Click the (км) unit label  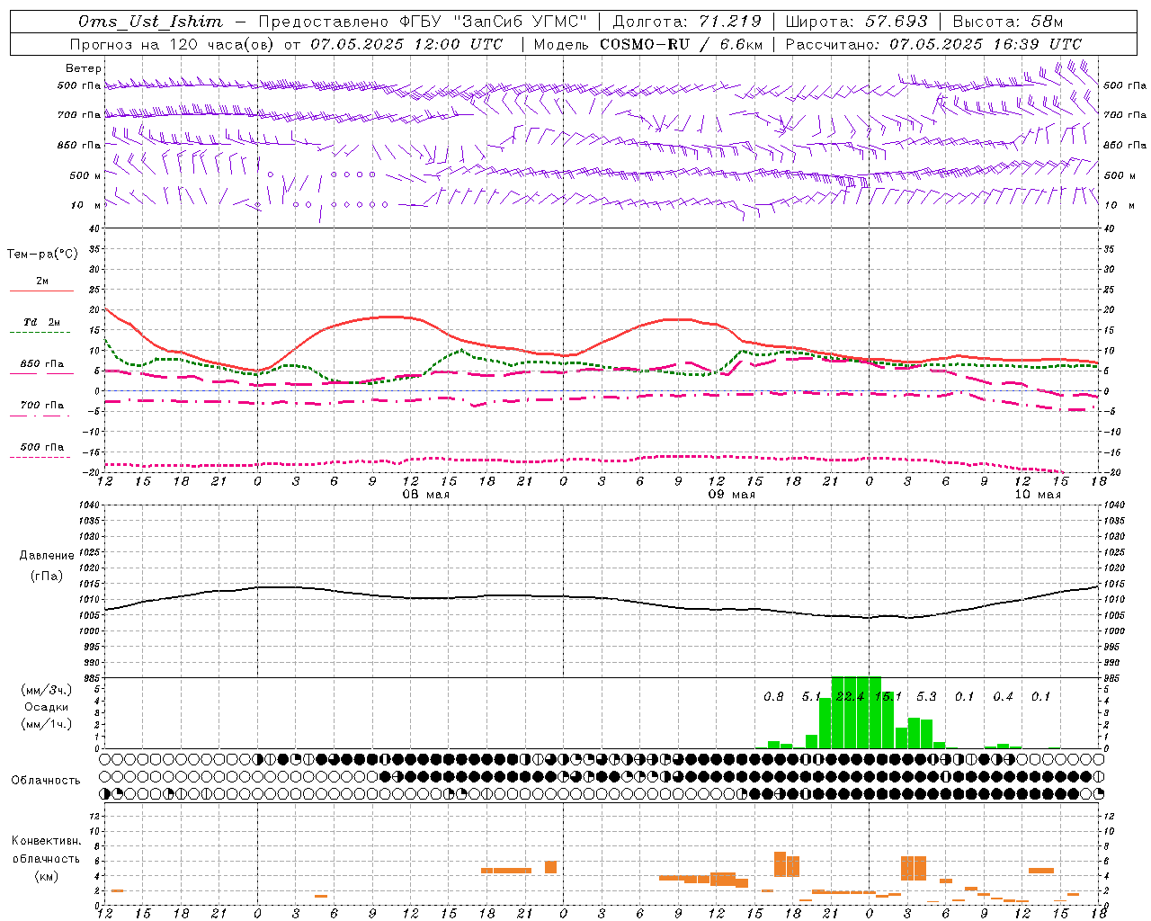[47, 876]
